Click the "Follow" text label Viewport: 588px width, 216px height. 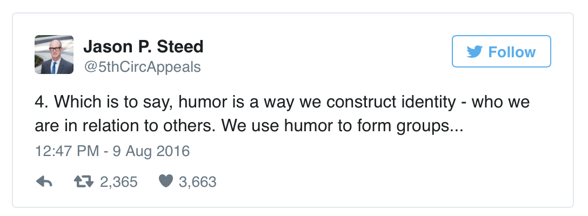[512, 52]
